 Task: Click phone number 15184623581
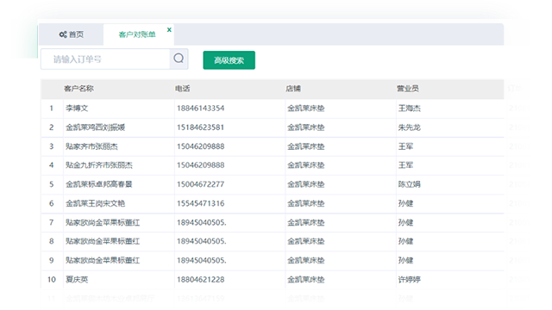[200, 127]
